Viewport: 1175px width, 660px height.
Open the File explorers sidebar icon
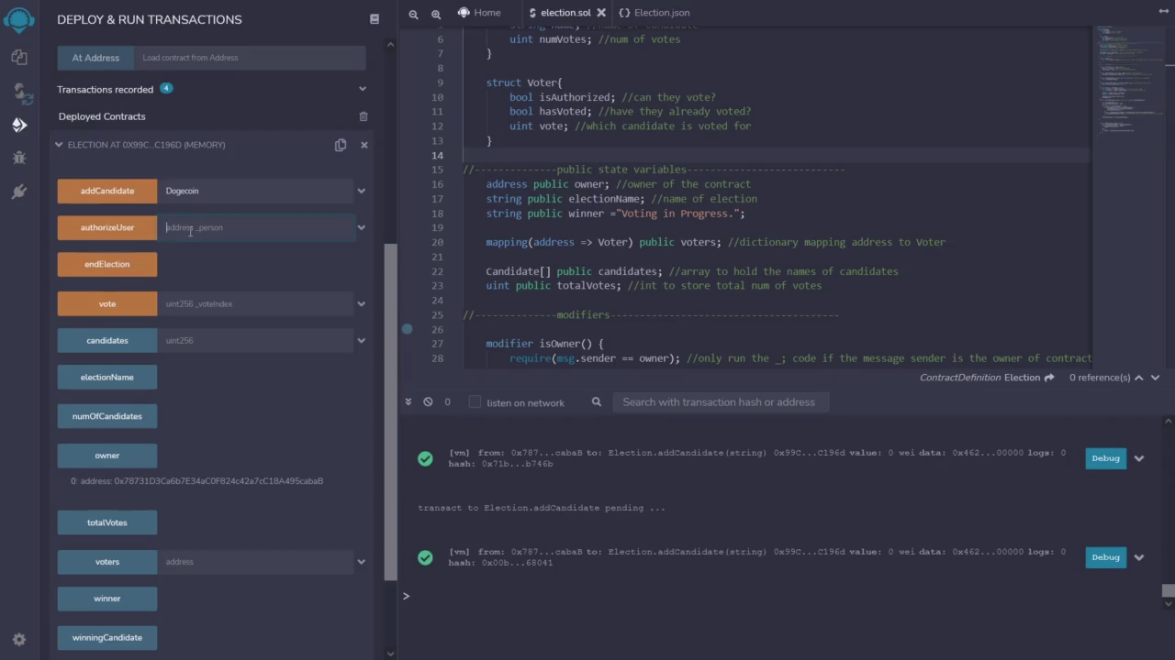(19, 57)
